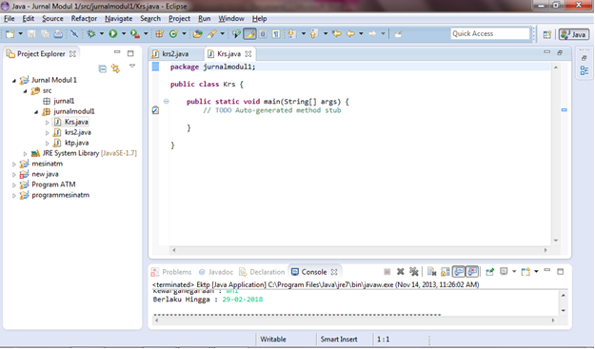
Task: Open the Window menu
Action: coord(231,19)
